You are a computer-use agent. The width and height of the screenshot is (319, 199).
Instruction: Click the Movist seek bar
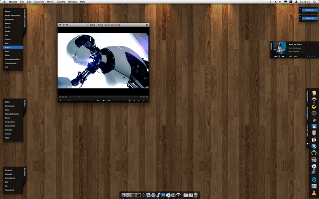click(x=103, y=97)
